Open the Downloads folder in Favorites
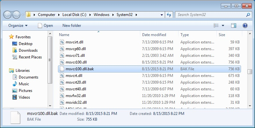 (x=15, y=50)
